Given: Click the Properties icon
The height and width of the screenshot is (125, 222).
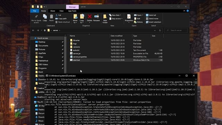Looking at the screenshot, I should pos(129,17).
